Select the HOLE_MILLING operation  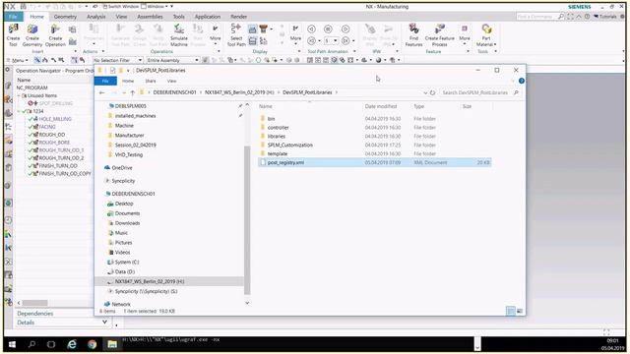tap(55, 119)
